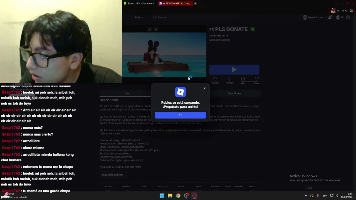The height and width of the screenshot is (200, 356).
Task: Open the Robux balance icon
Action: point(338,17)
